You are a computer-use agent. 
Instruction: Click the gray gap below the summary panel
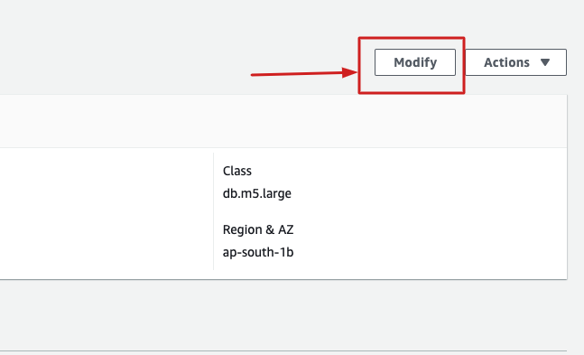click(283, 314)
